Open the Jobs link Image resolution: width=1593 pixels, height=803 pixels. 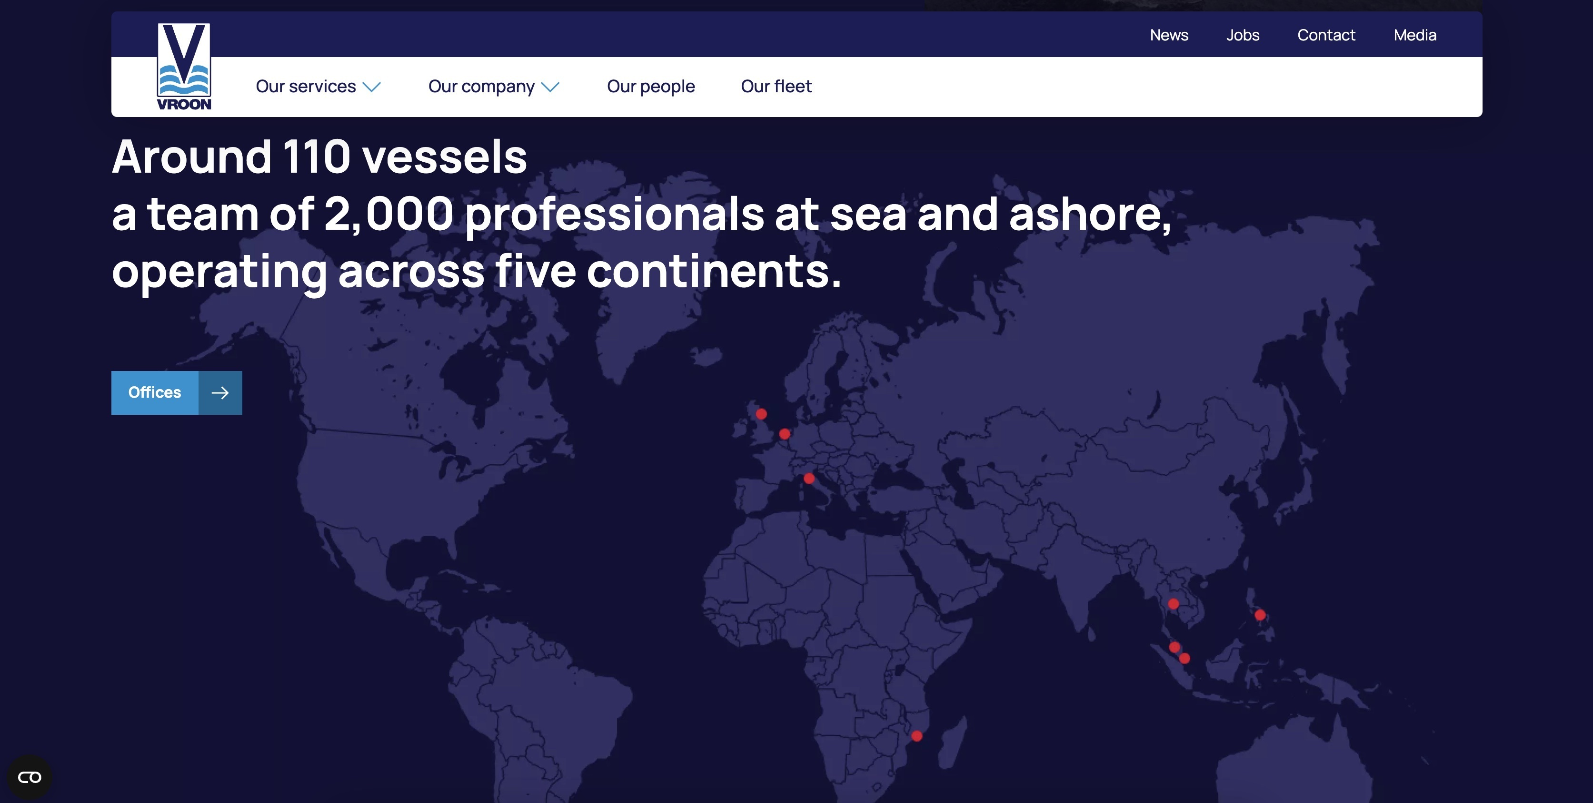[x=1243, y=35]
